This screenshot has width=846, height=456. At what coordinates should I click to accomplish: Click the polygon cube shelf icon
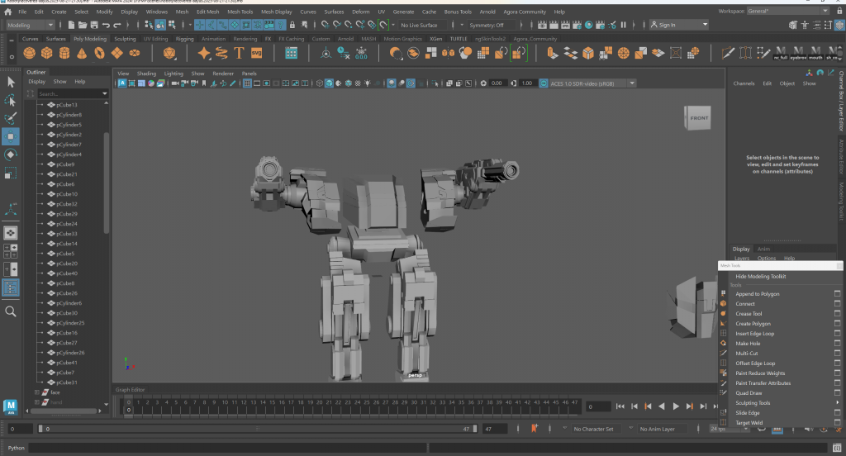pos(47,53)
